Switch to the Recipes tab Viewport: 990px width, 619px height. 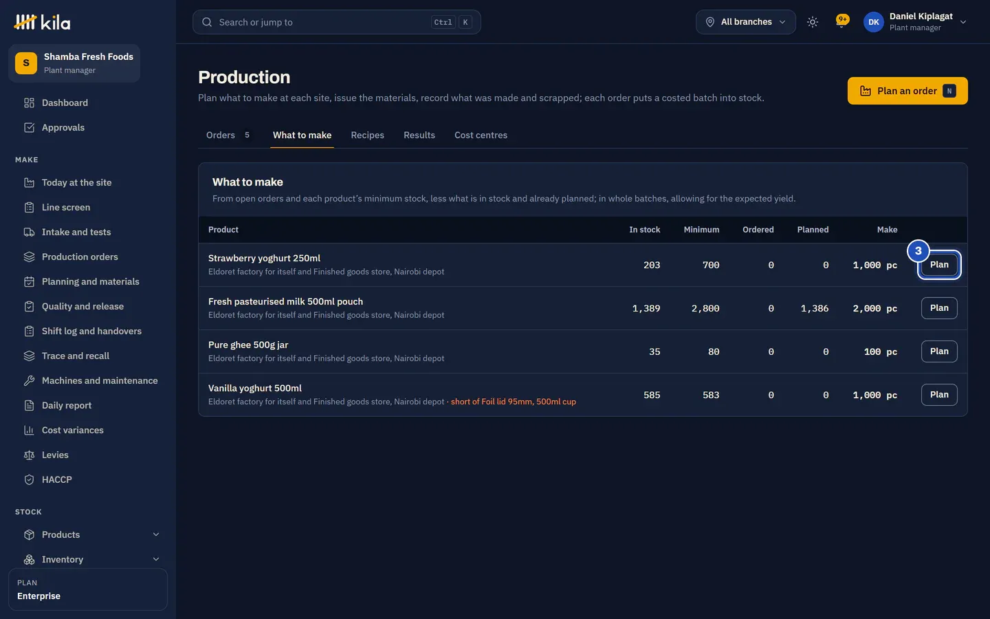pyautogui.click(x=368, y=135)
